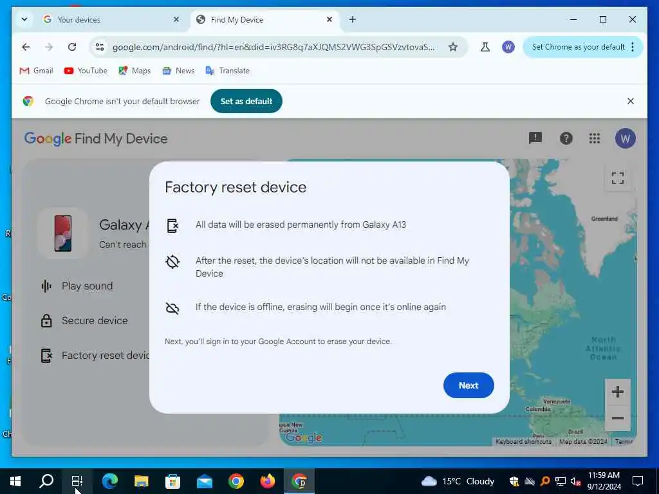Maximize the Chrome window
Image resolution: width=659 pixels, height=494 pixels.
(602, 19)
